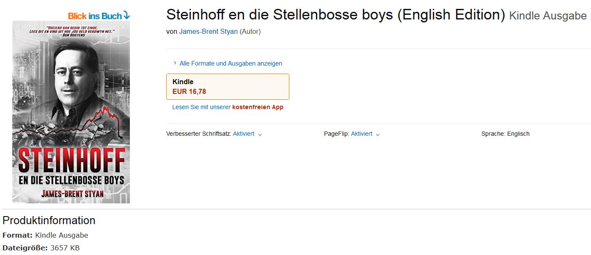This screenshot has height=255, width=591.
Task: Show all formats via Alle Formate link
Action: pyautogui.click(x=231, y=63)
